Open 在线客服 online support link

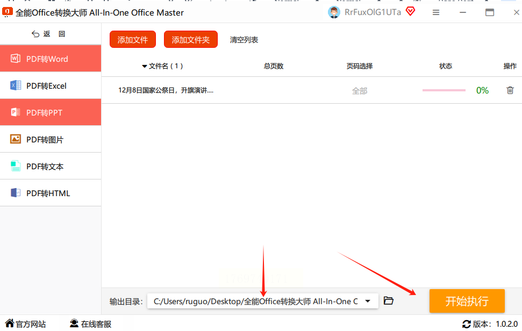coord(90,323)
